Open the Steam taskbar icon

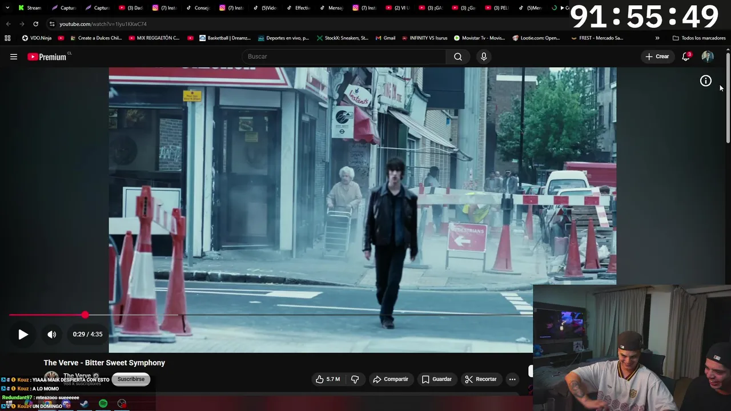(x=84, y=404)
